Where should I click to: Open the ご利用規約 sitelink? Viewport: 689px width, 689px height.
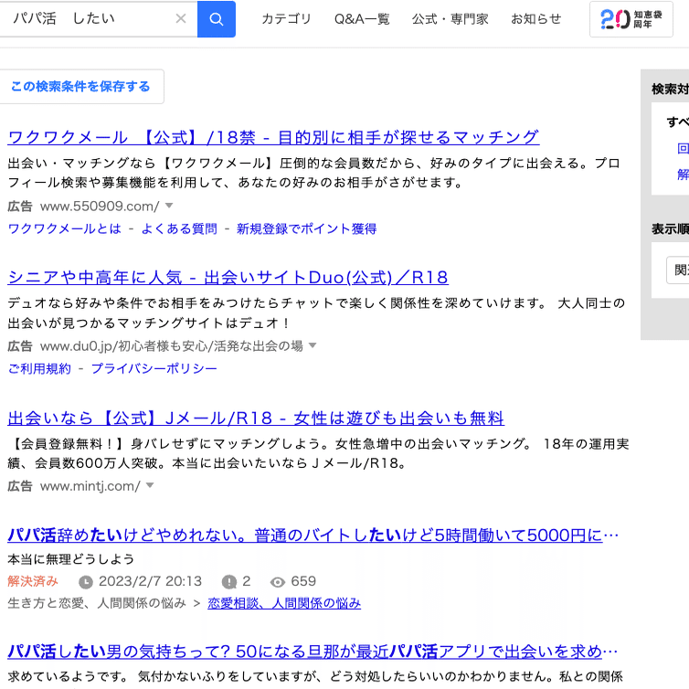[x=39, y=368]
